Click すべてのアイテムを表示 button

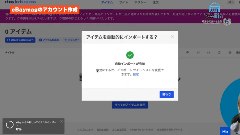tap(130, 105)
